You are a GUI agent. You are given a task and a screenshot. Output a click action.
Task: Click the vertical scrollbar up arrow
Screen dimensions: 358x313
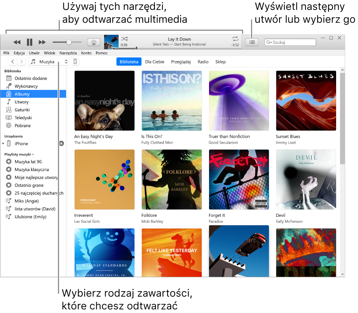pos(342,70)
